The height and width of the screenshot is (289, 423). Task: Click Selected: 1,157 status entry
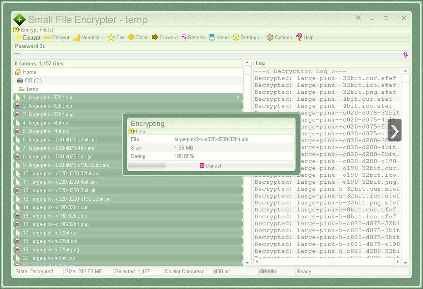point(137,272)
